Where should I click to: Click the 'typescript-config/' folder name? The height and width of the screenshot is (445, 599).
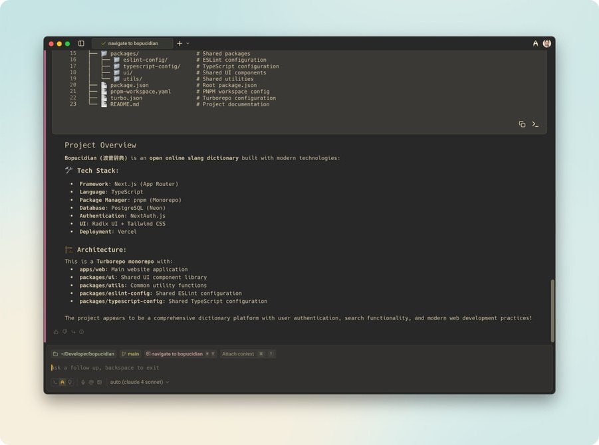[x=152, y=66]
